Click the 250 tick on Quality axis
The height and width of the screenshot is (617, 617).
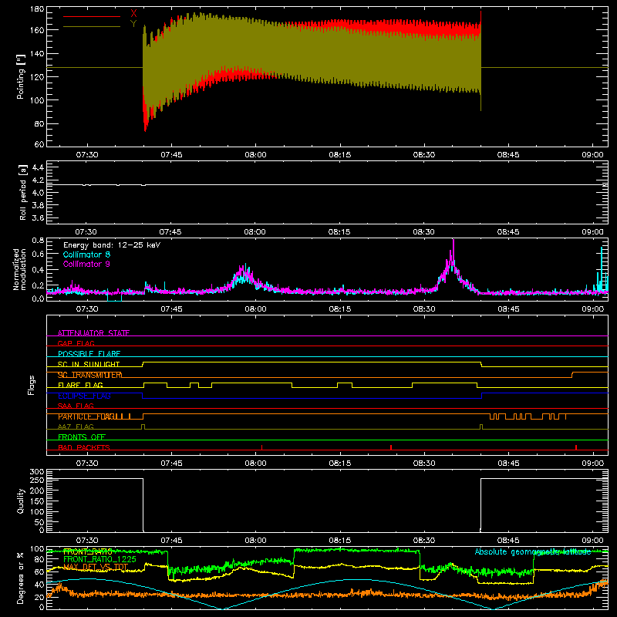[37, 480]
